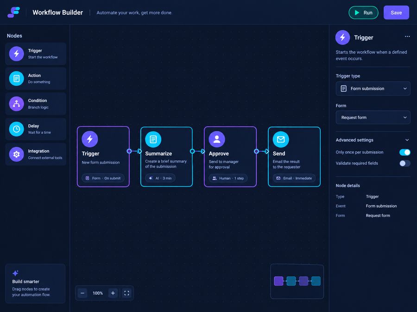This screenshot has width=417, height=312.
Task: Click the New form submission description text
Action: [x=101, y=162]
